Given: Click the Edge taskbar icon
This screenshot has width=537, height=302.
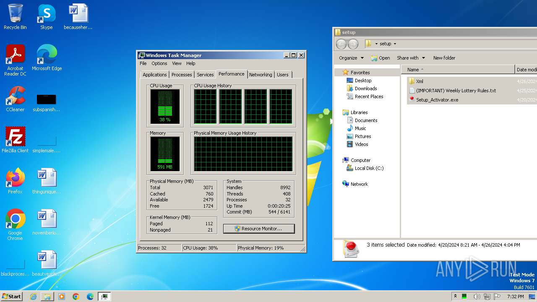Looking at the screenshot, I should pos(90,297).
